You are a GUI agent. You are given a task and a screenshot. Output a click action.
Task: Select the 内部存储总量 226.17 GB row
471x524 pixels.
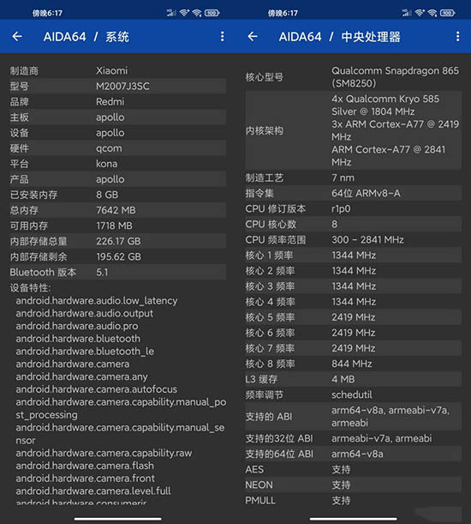(117, 241)
